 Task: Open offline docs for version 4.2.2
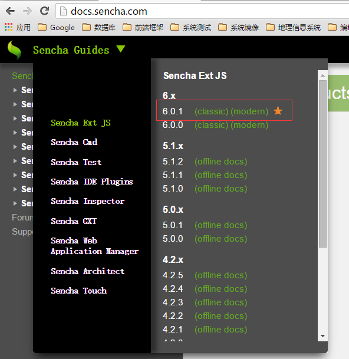tap(221, 316)
